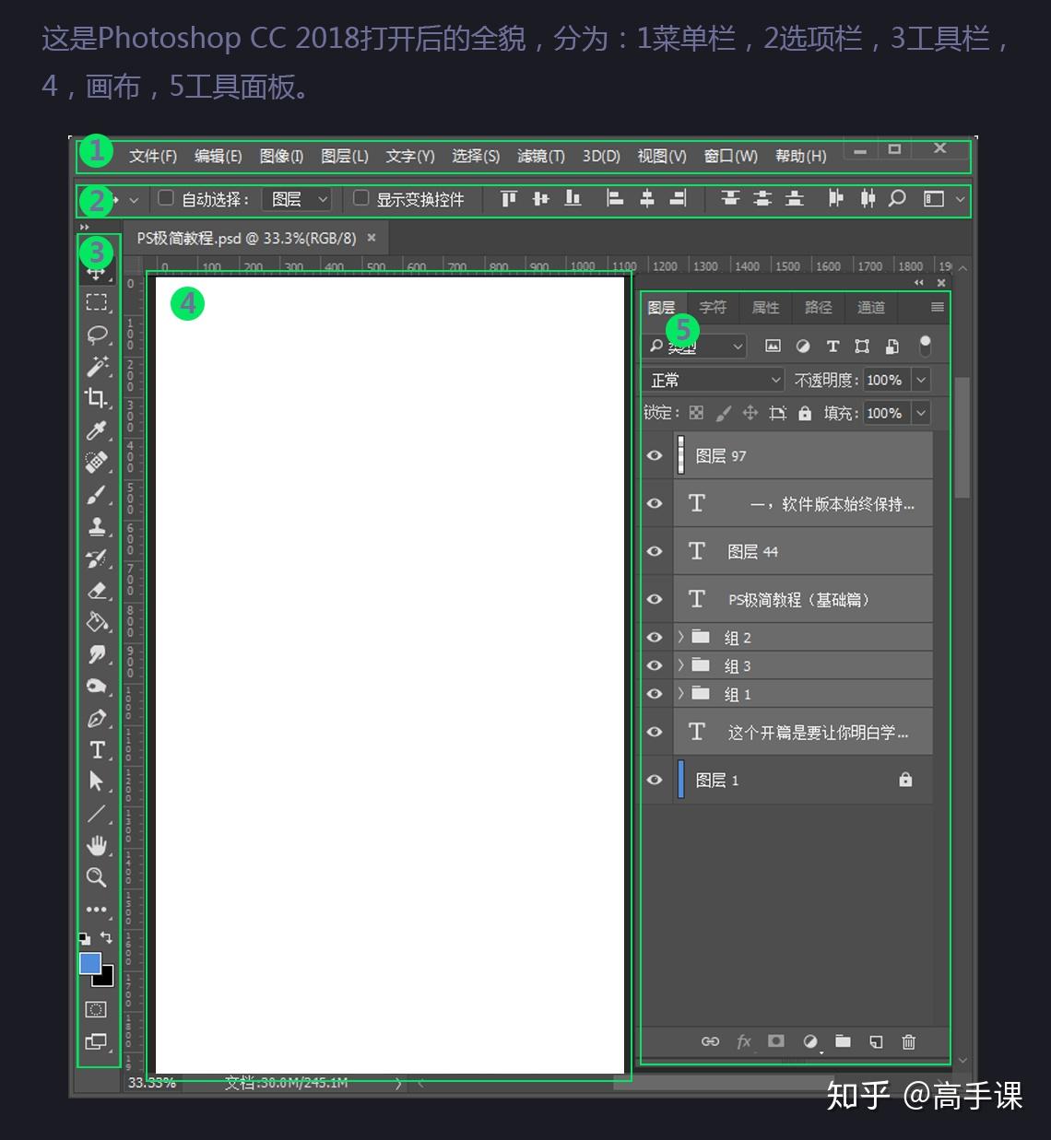Open the 正常 blend mode dropdown
Viewport: 1051px width, 1140px height.
(x=713, y=380)
